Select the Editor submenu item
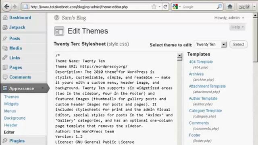This screenshot has height=145, width=258. [x=9, y=132]
